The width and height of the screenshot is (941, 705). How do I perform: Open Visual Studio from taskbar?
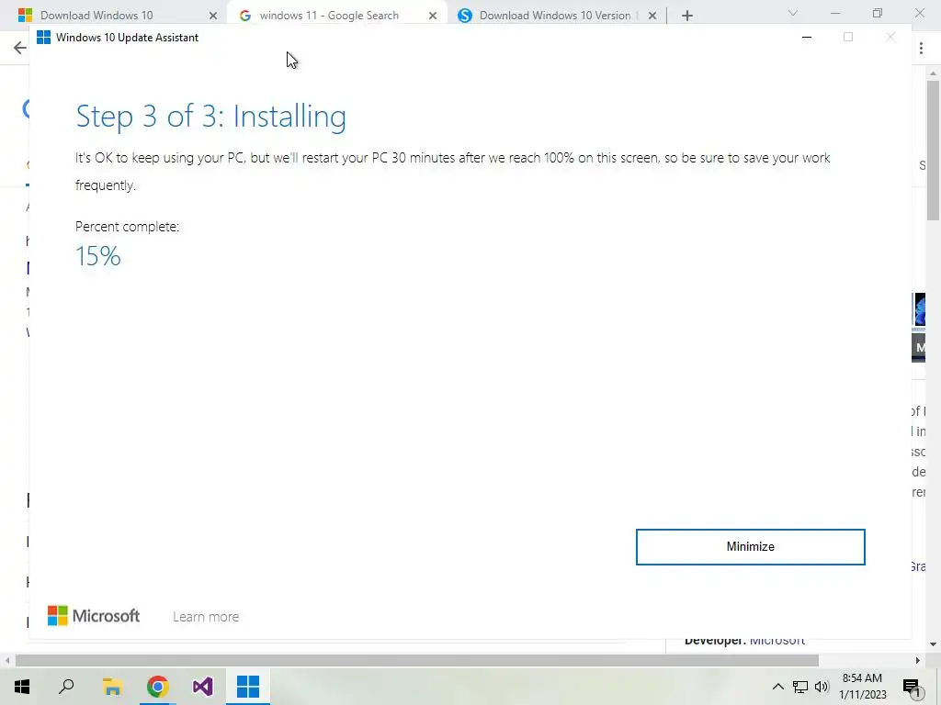[203, 687]
